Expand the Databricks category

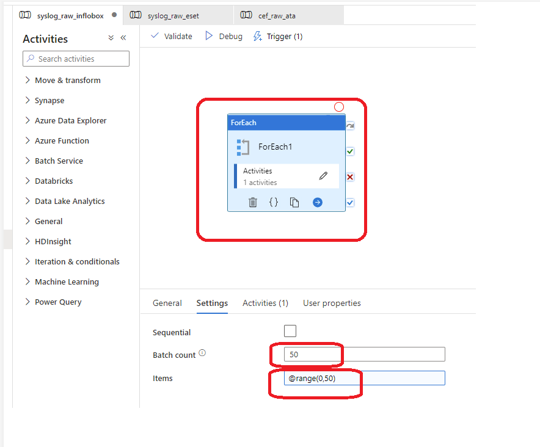[x=49, y=181]
